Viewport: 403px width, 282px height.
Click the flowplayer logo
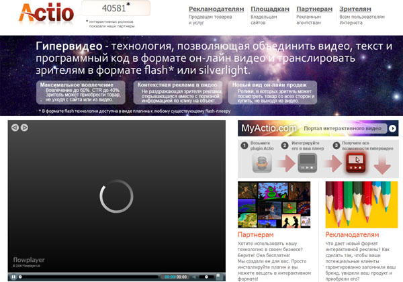click(x=29, y=260)
